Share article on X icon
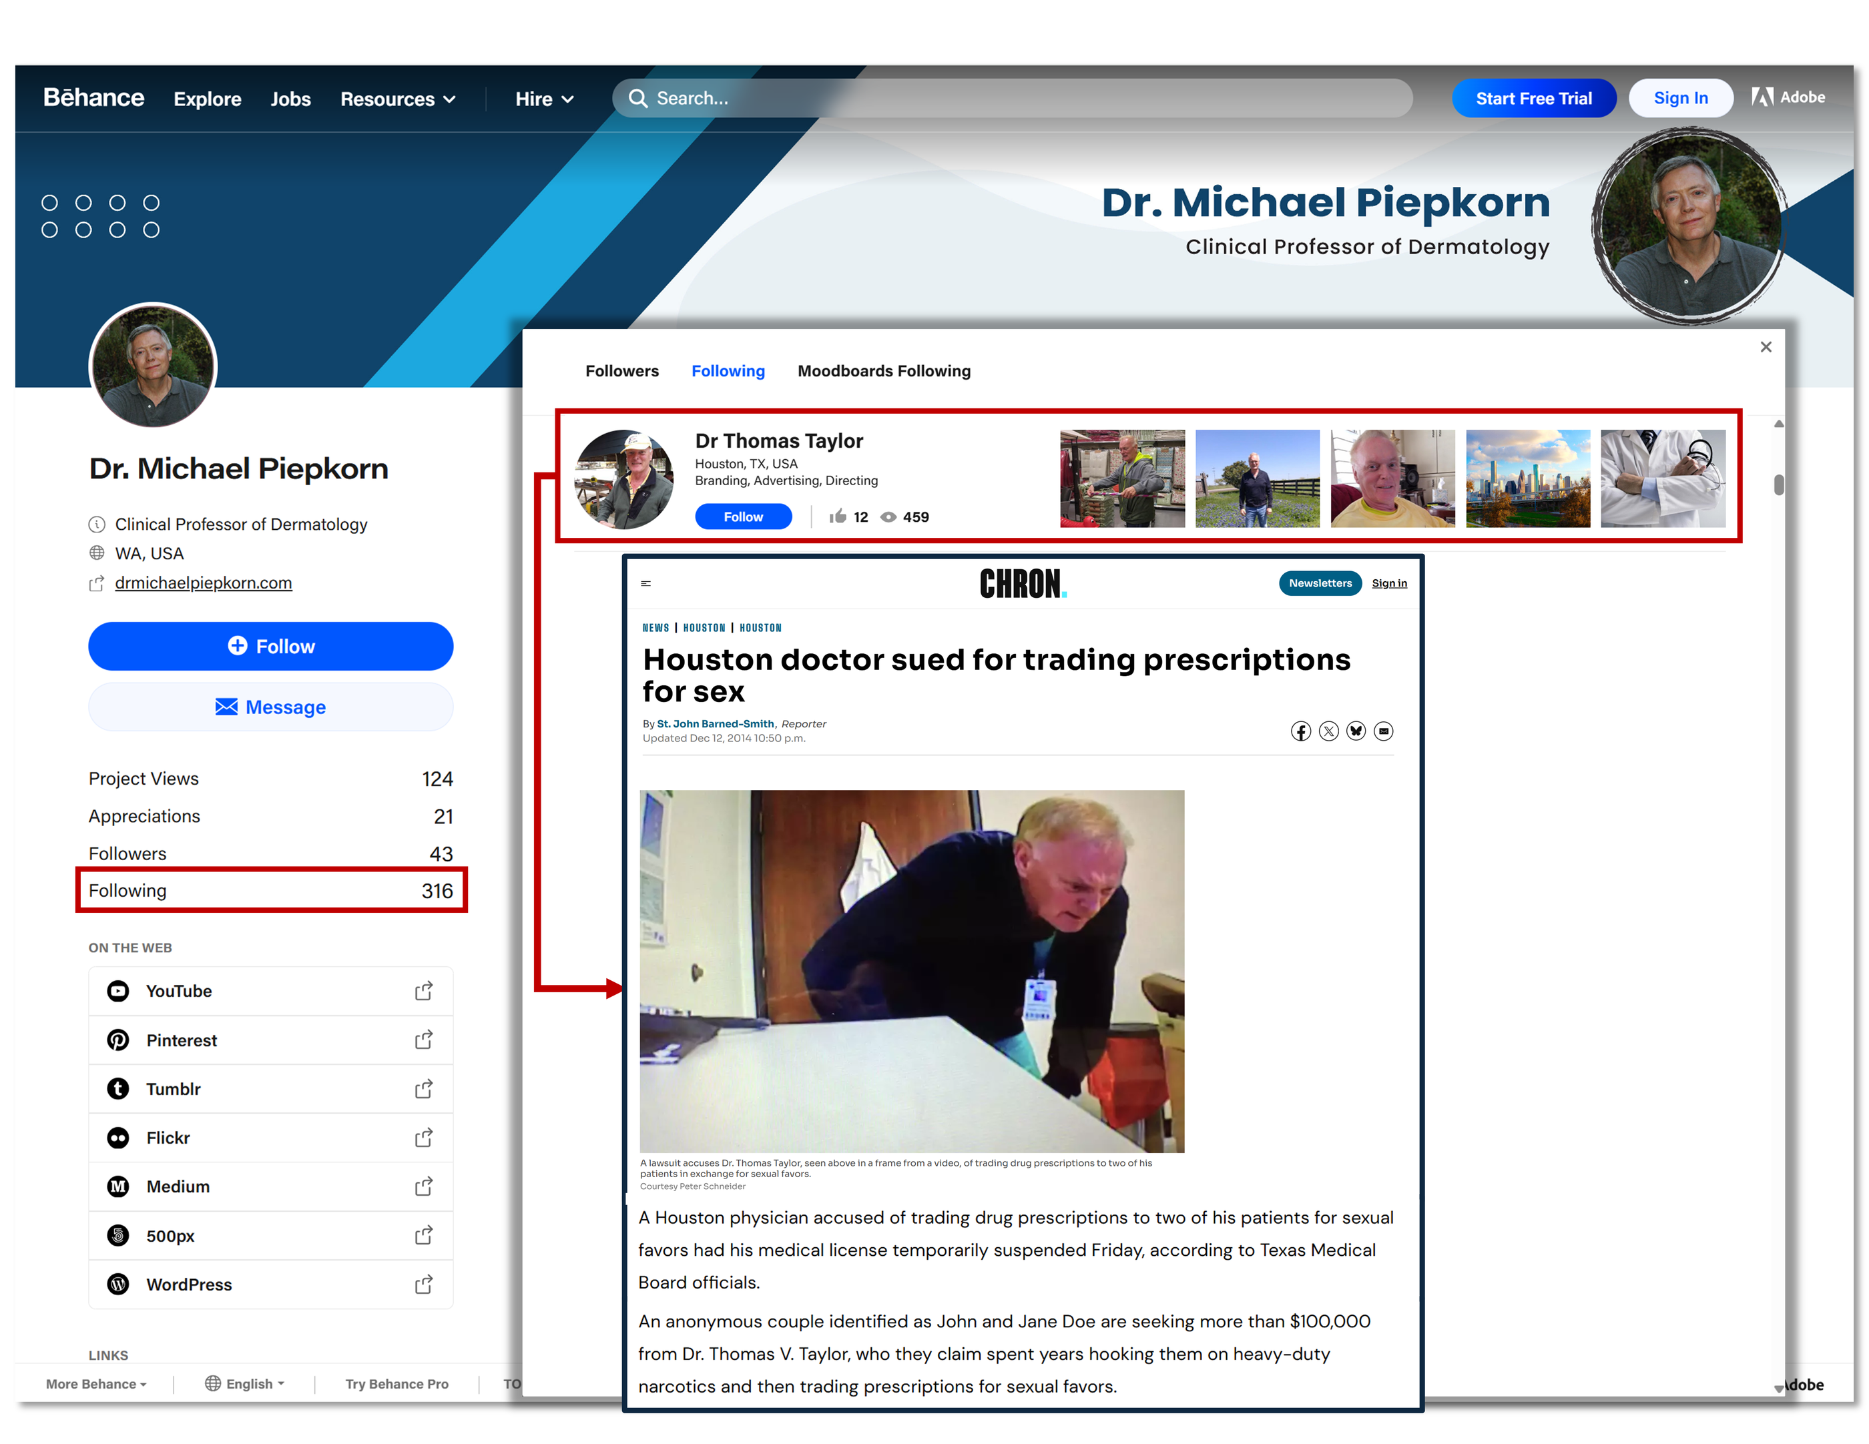 [1328, 731]
